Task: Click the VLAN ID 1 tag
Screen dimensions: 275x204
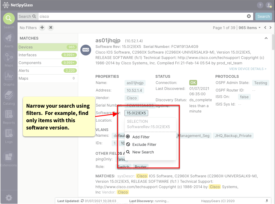Action: [115, 143]
